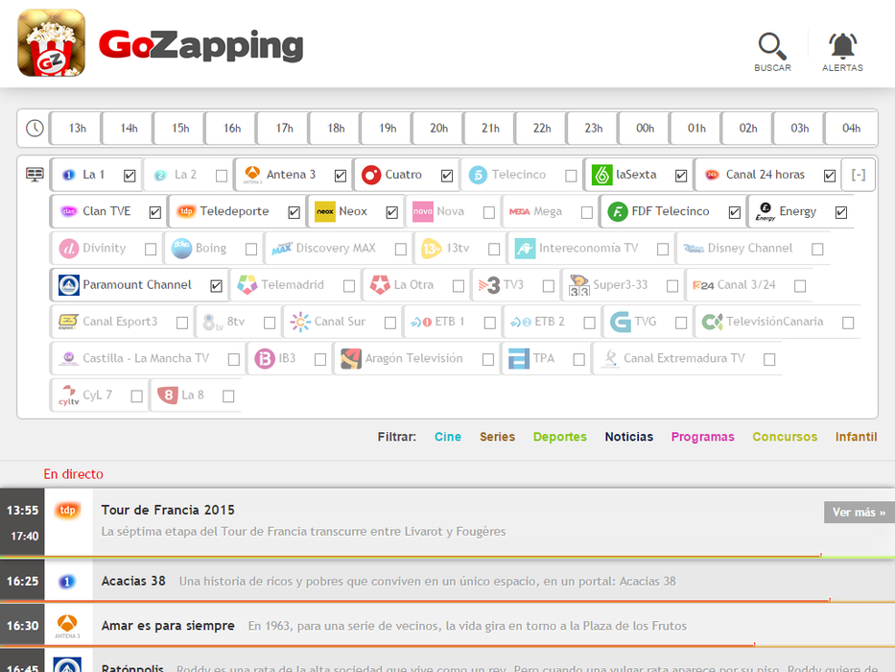Check the Disney Channel checkbox
Screen dimensions: 895x672
tap(817, 250)
